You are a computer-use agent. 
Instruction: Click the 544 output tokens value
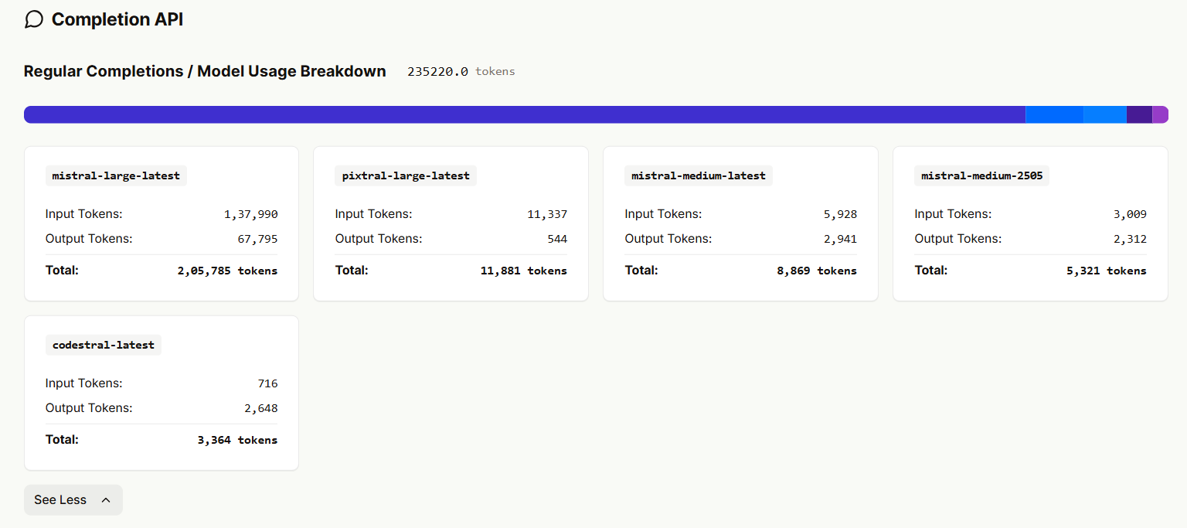tap(557, 239)
